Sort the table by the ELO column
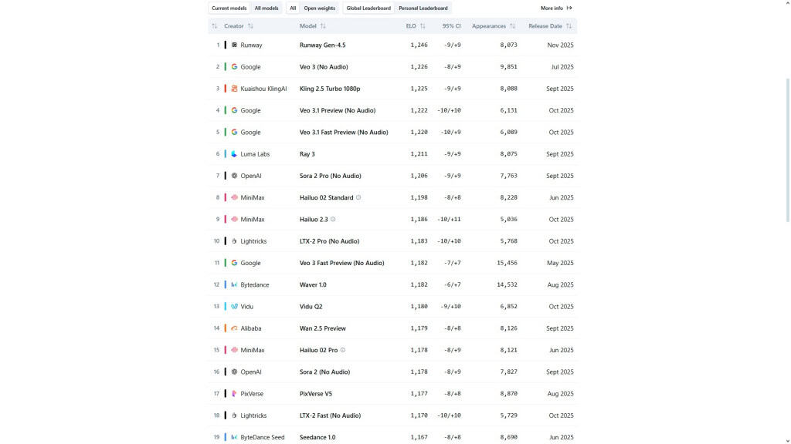The height and width of the screenshot is (444, 791). pos(421,25)
